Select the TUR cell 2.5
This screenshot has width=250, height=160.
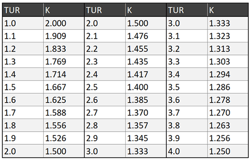[105, 87]
